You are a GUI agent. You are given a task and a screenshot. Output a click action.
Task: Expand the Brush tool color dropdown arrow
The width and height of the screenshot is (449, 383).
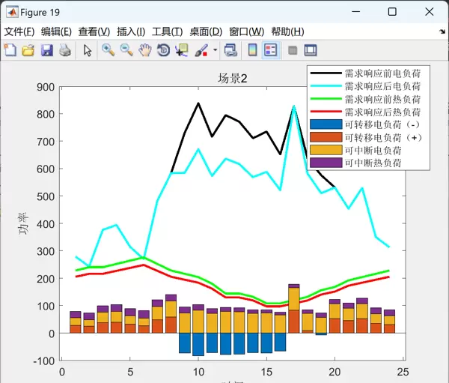(x=216, y=50)
